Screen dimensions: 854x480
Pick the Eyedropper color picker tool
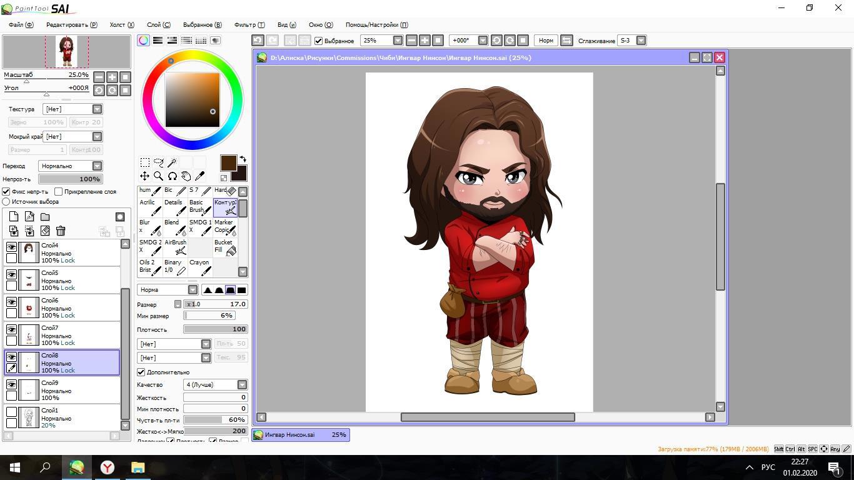[x=200, y=176]
